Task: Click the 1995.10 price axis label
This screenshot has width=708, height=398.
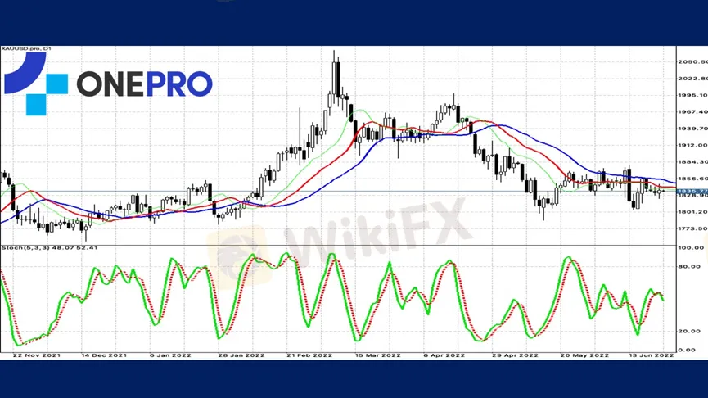Action: (x=692, y=95)
